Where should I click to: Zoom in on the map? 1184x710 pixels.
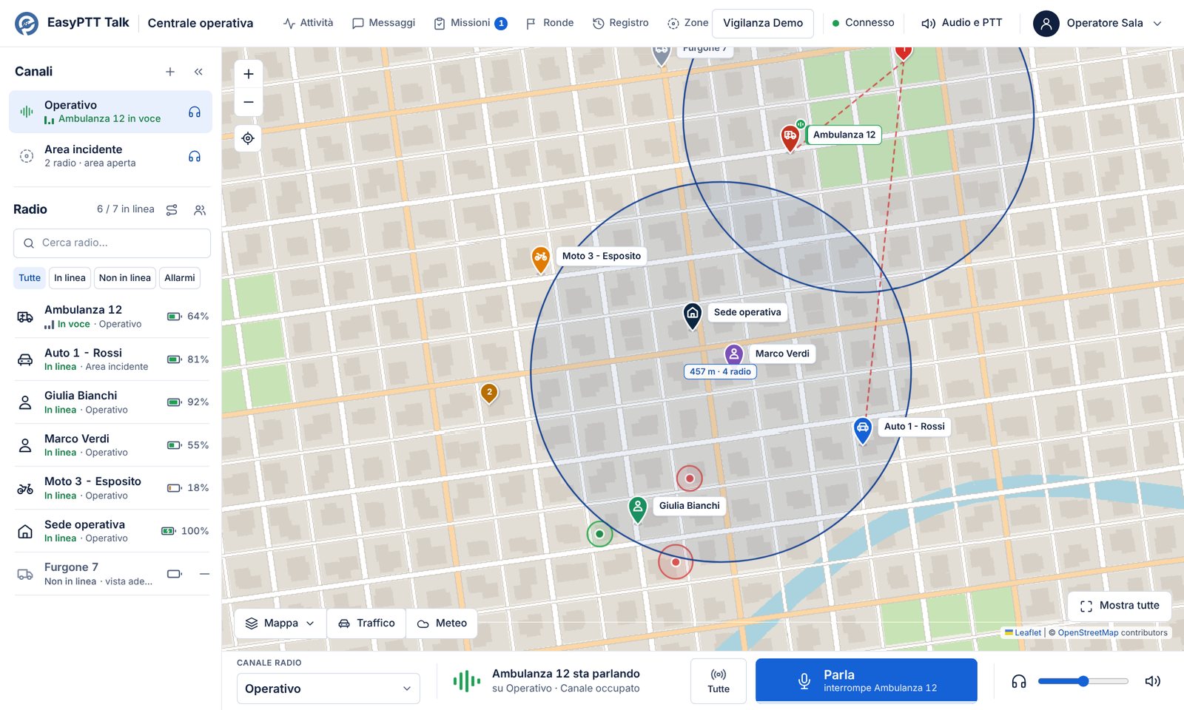tap(249, 74)
